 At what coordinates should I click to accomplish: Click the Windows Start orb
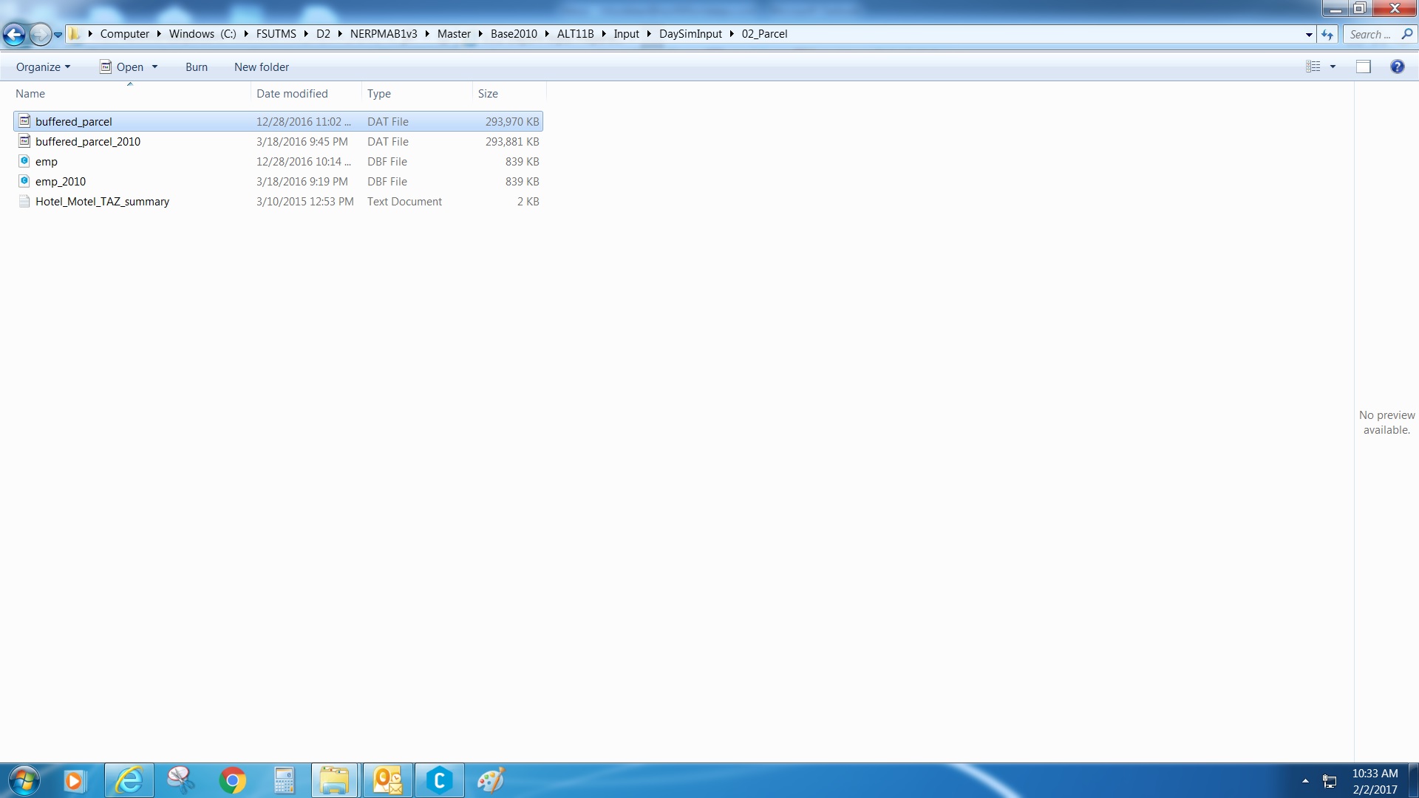pyautogui.click(x=24, y=780)
